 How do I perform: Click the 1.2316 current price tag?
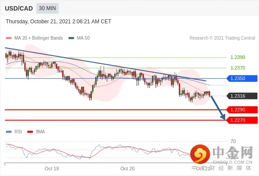coord(242,96)
